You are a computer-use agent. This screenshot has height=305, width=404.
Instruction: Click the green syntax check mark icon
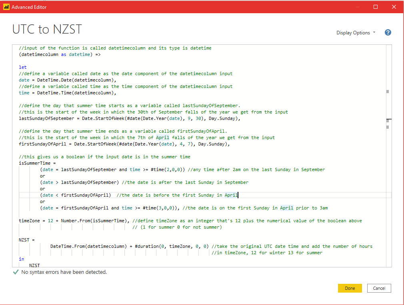[x=16, y=272]
